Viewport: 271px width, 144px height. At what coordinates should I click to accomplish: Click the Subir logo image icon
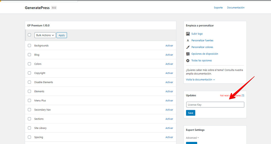click(x=188, y=34)
